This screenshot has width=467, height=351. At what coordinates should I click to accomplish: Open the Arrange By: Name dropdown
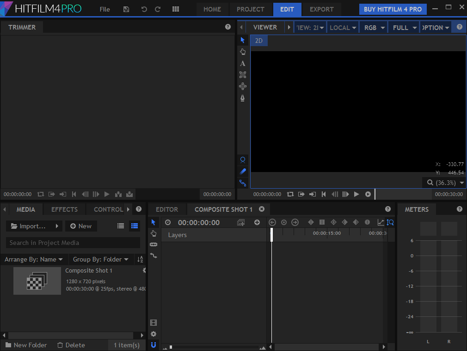[x=34, y=259]
